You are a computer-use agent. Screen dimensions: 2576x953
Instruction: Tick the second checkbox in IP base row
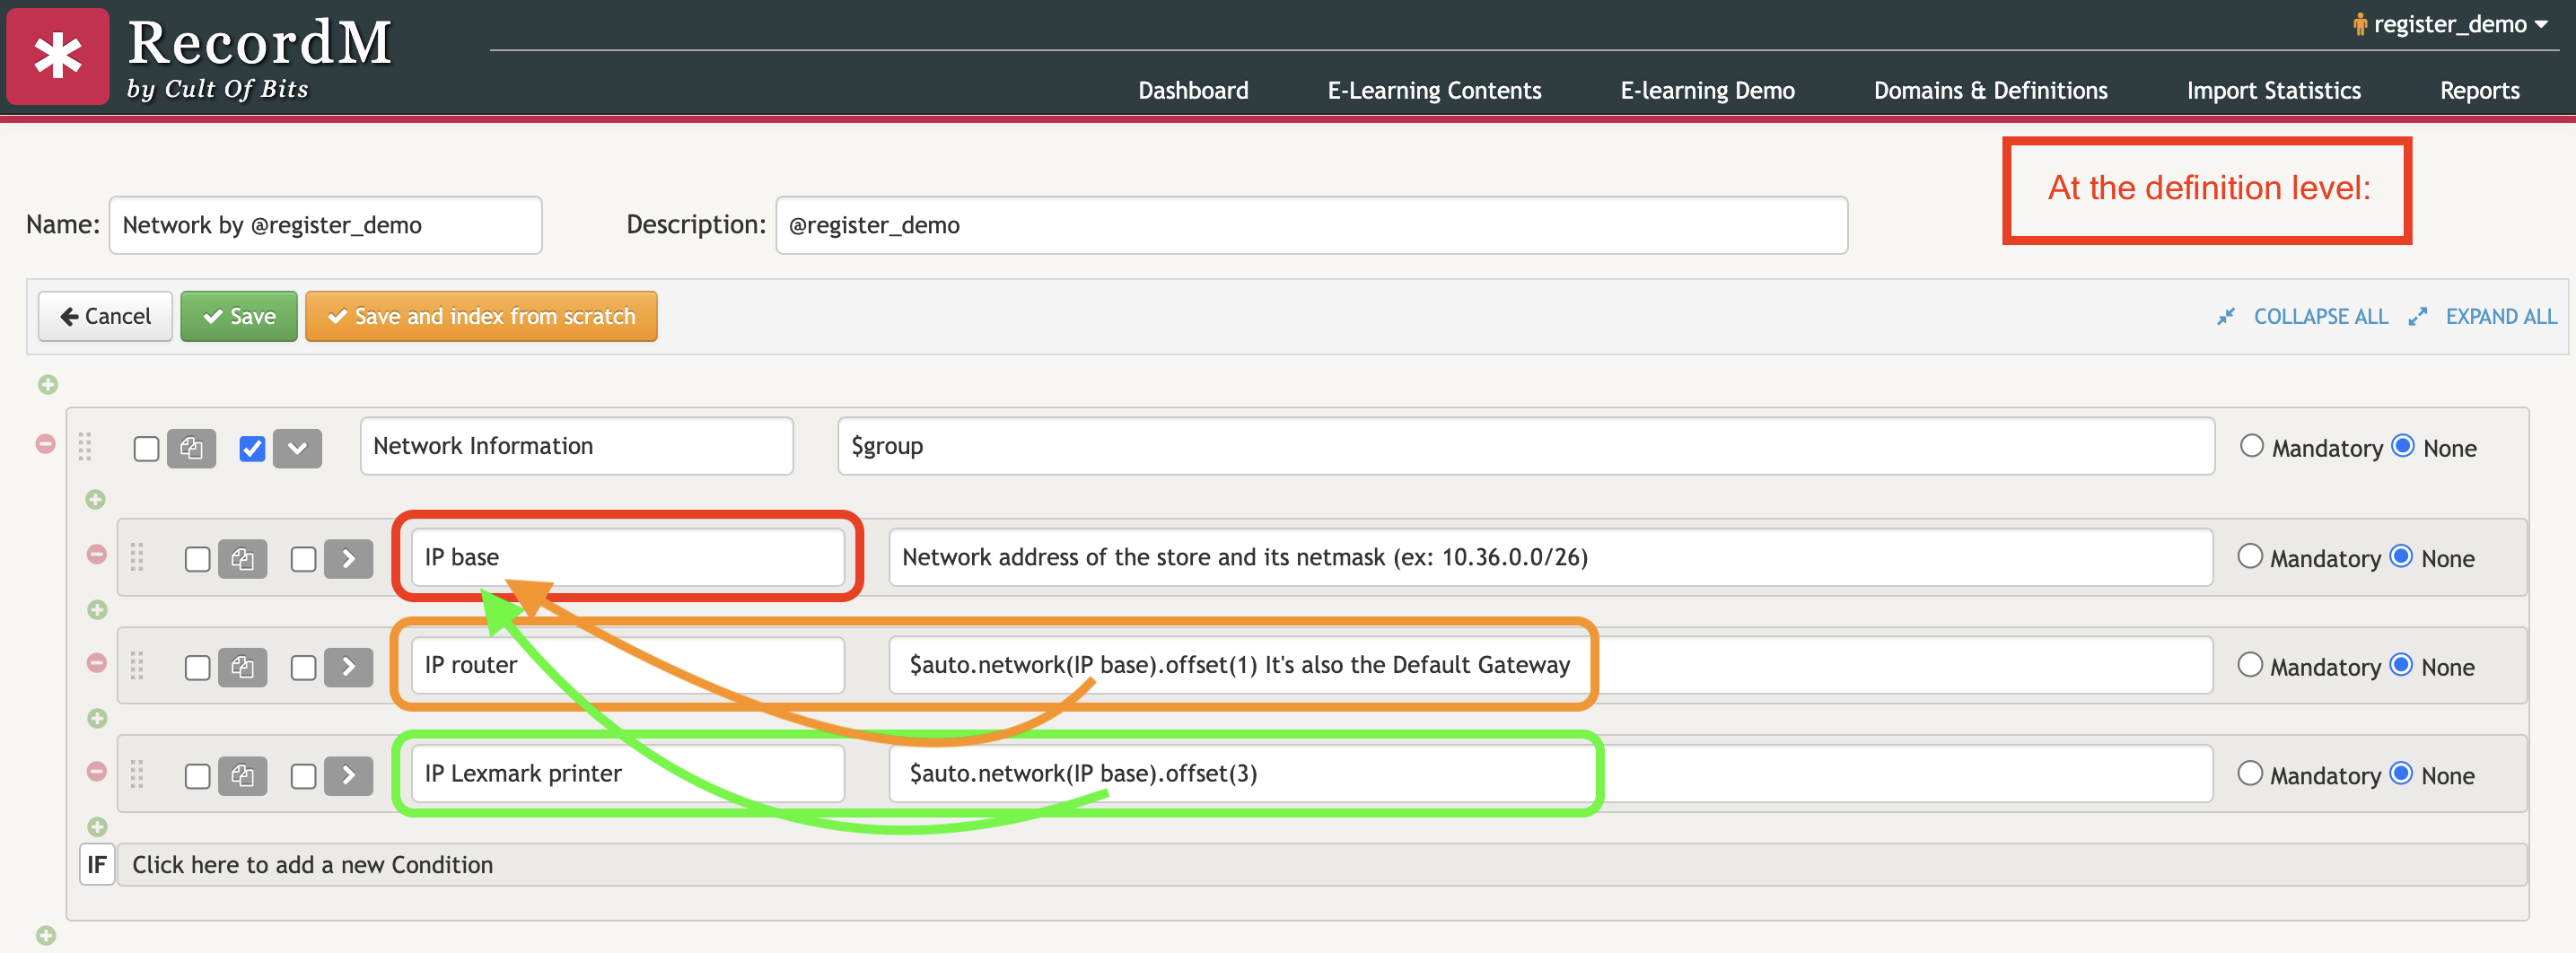(304, 559)
